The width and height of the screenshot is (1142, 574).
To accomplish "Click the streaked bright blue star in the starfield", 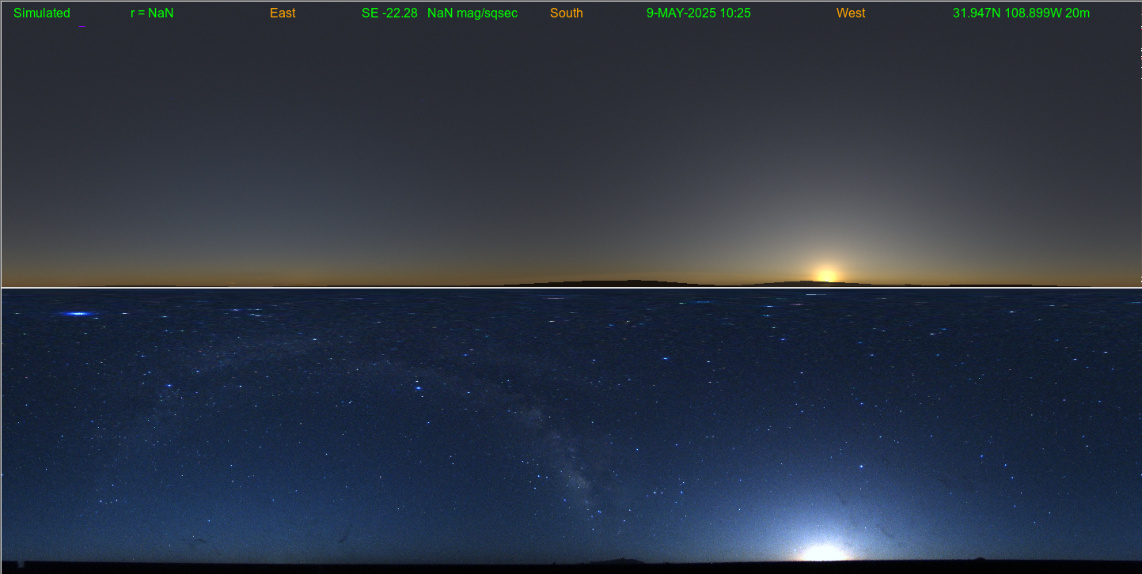I will [x=78, y=314].
